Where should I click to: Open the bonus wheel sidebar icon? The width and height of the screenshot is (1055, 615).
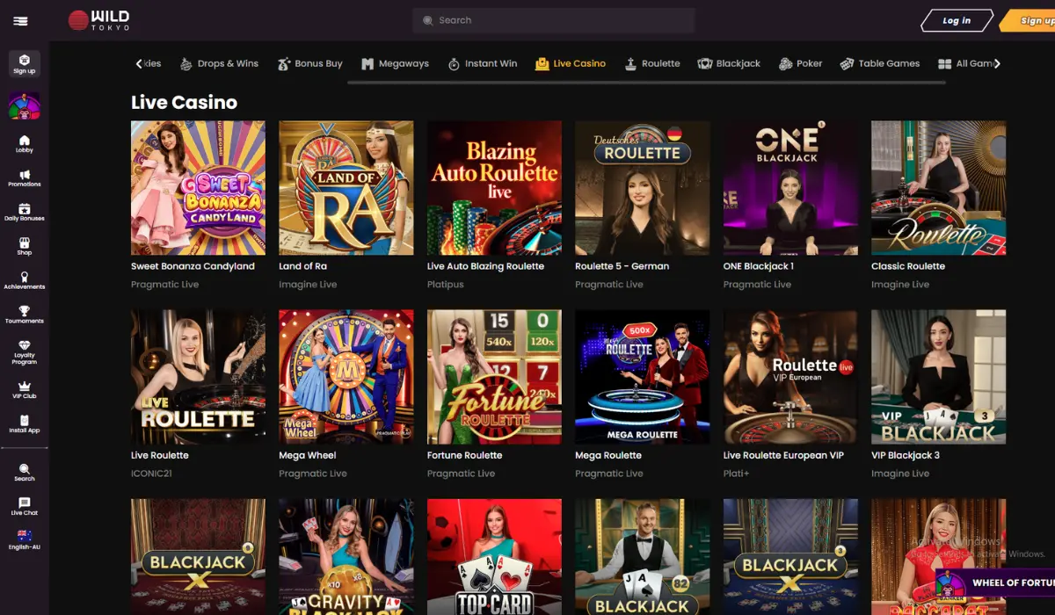click(25, 106)
